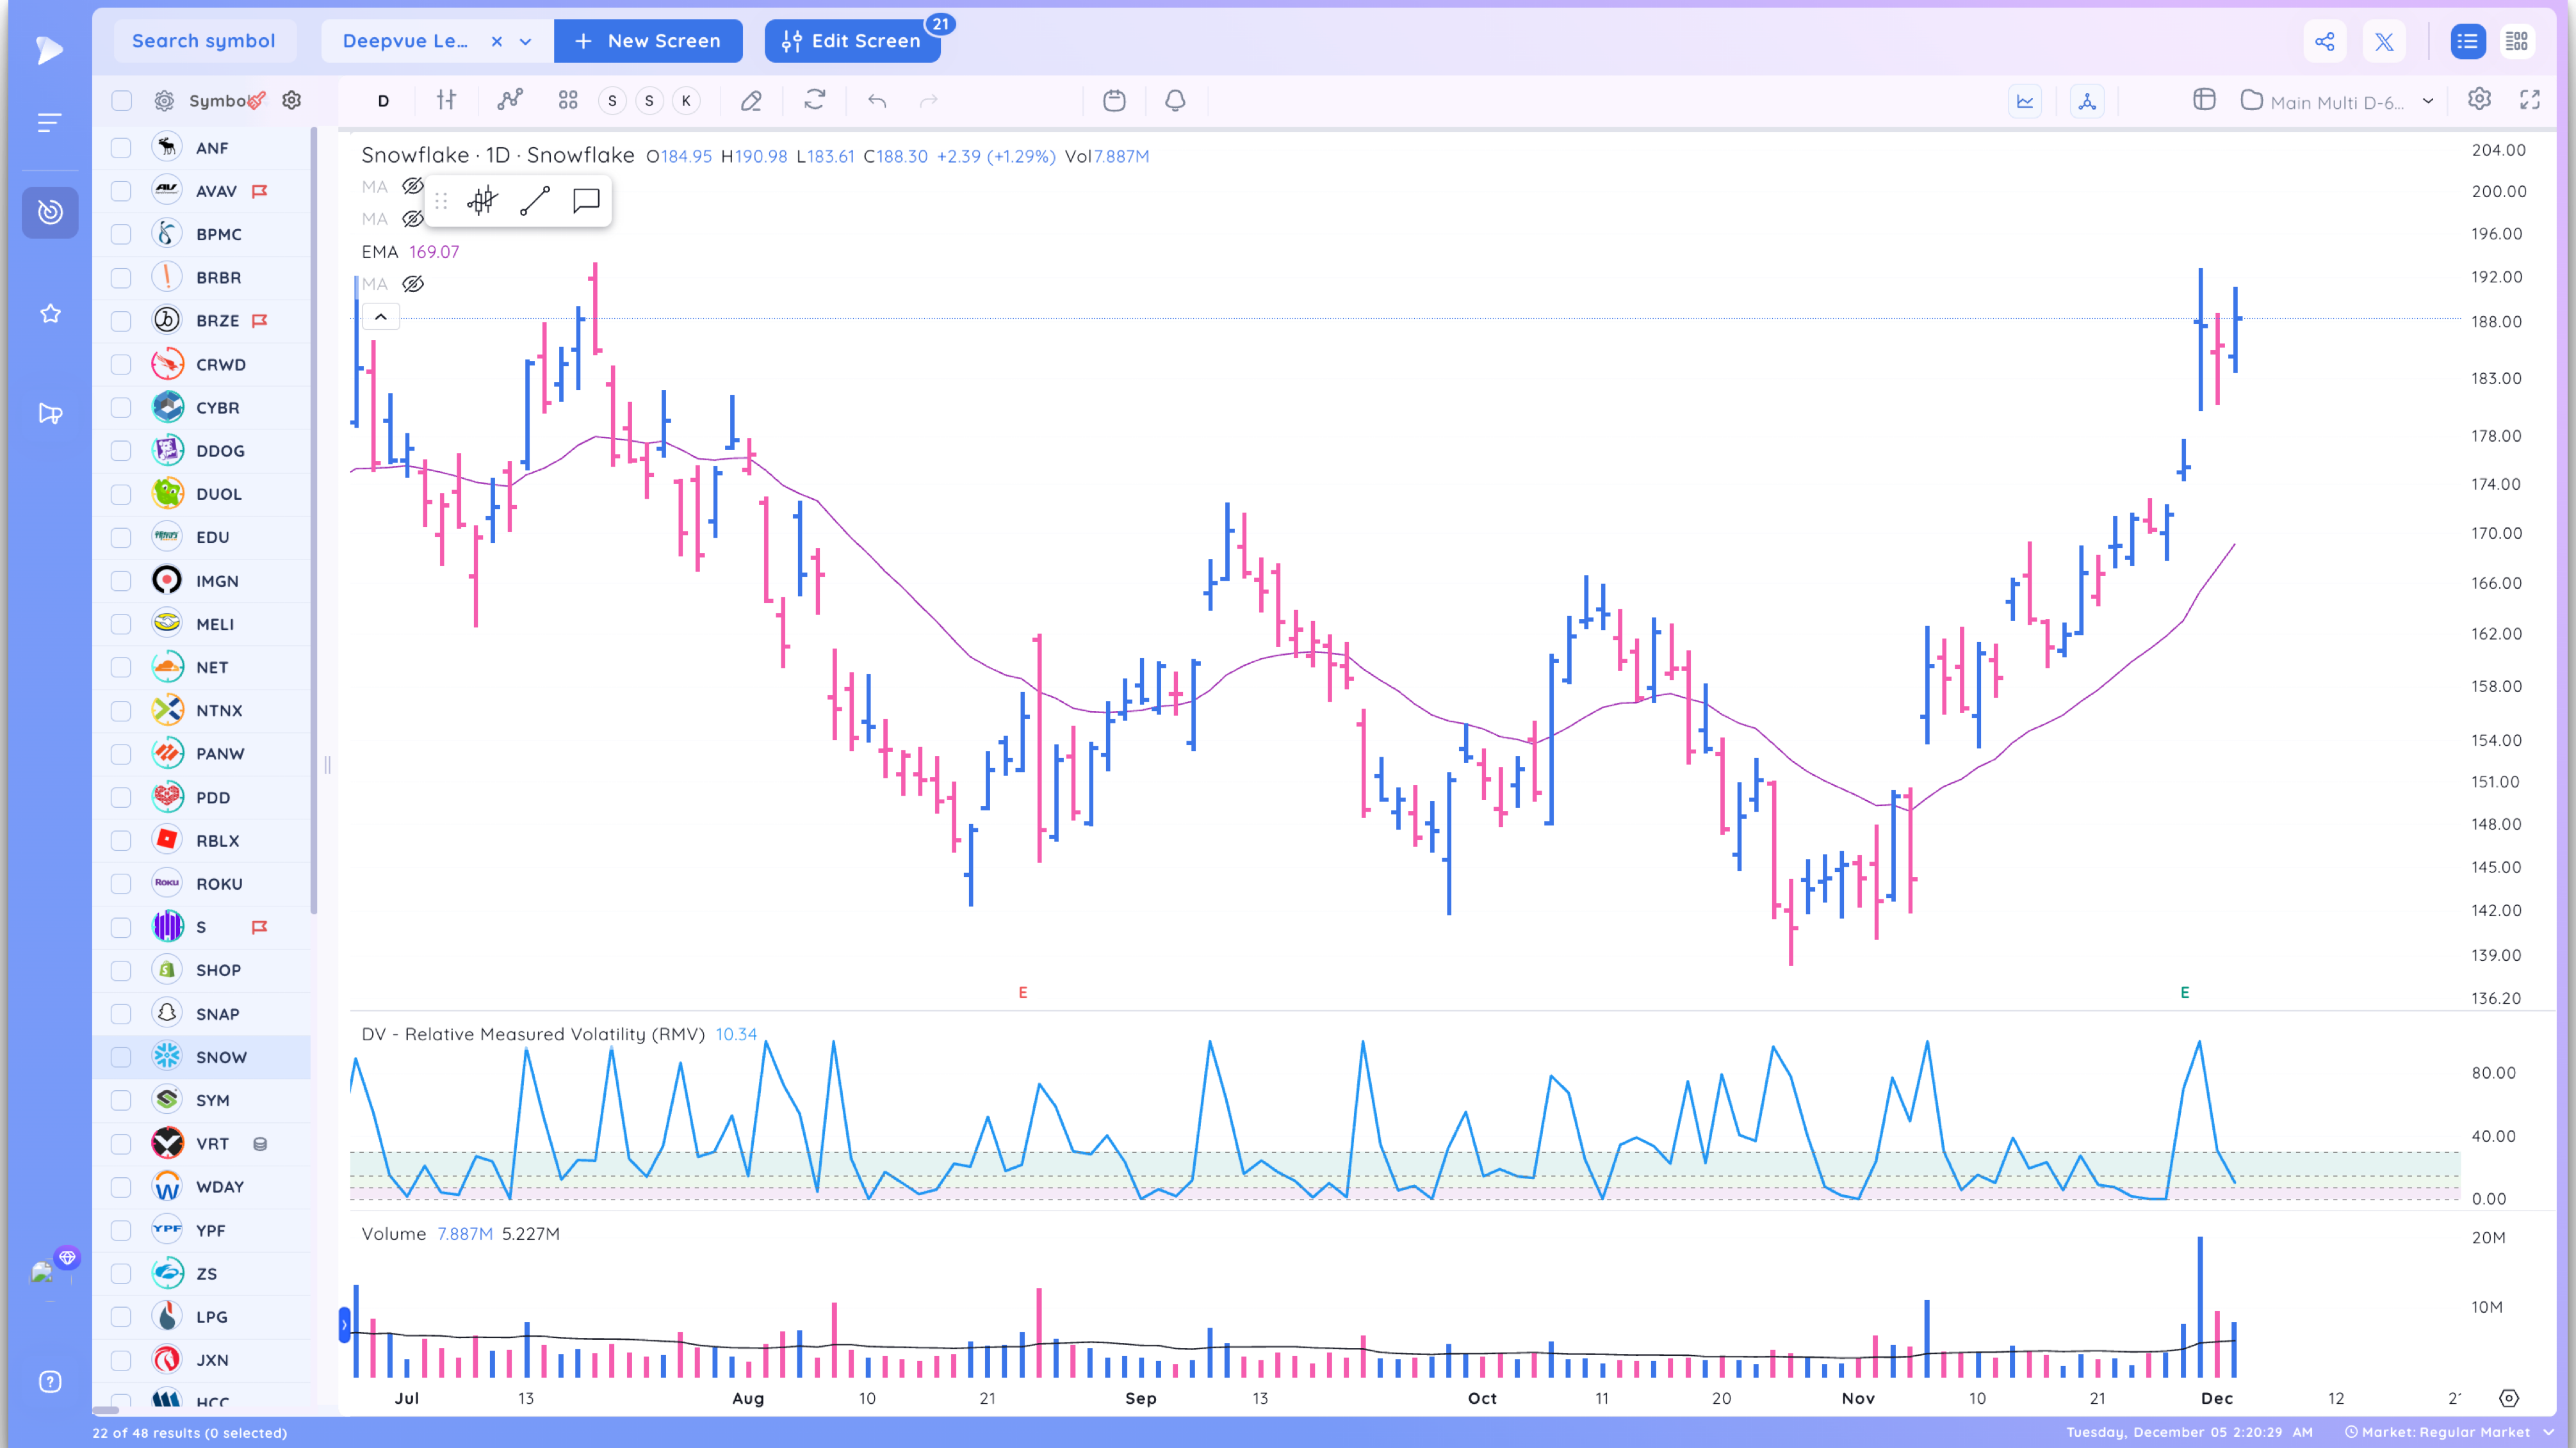Open the indicators icon in chart toolbar

(x=510, y=100)
